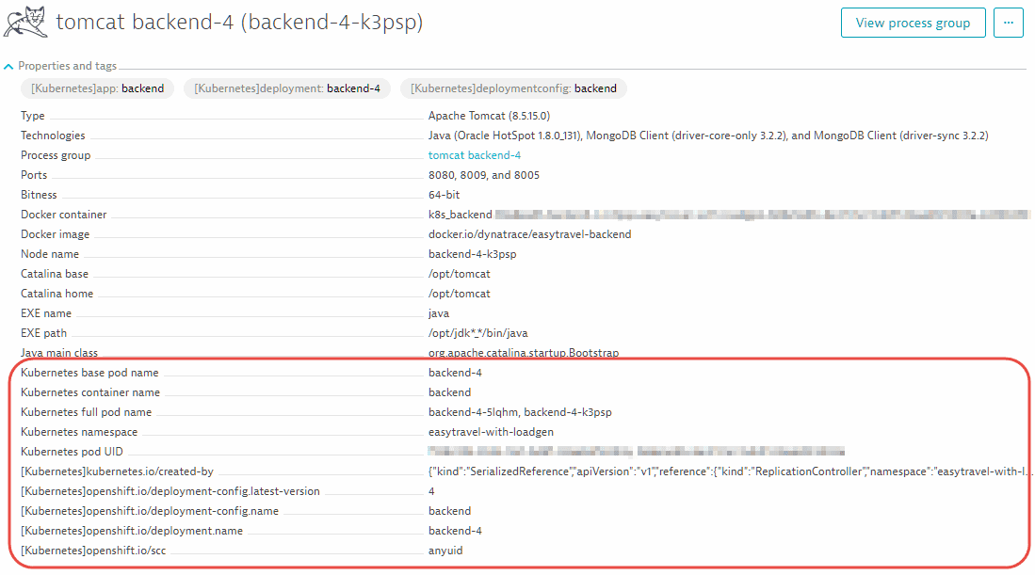Click the EXE path property label
The height and width of the screenshot is (575, 1035).
(x=43, y=333)
